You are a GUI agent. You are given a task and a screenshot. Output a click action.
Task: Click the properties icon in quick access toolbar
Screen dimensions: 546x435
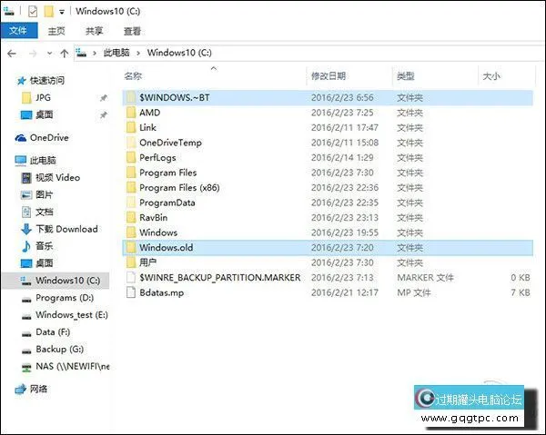33,12
